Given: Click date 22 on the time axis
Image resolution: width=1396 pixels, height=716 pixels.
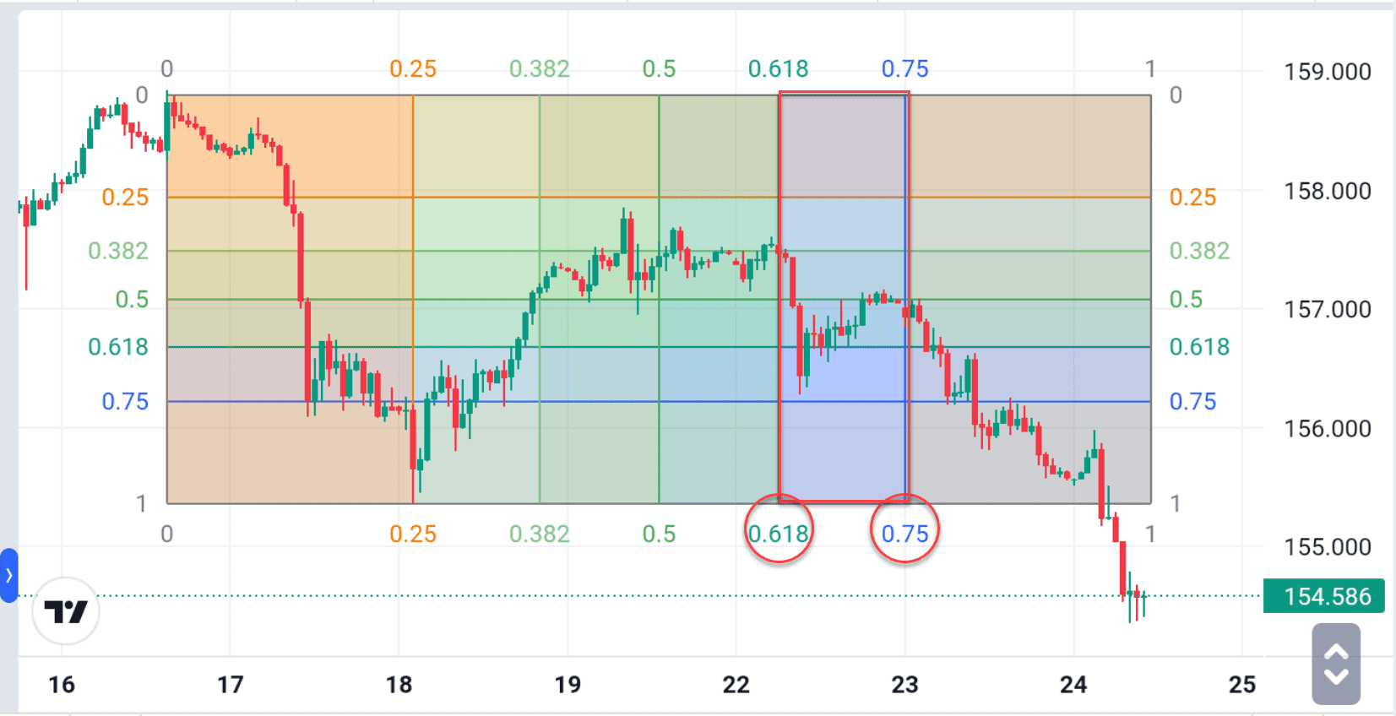Looking at the screenshot, I should coord(736,684).
